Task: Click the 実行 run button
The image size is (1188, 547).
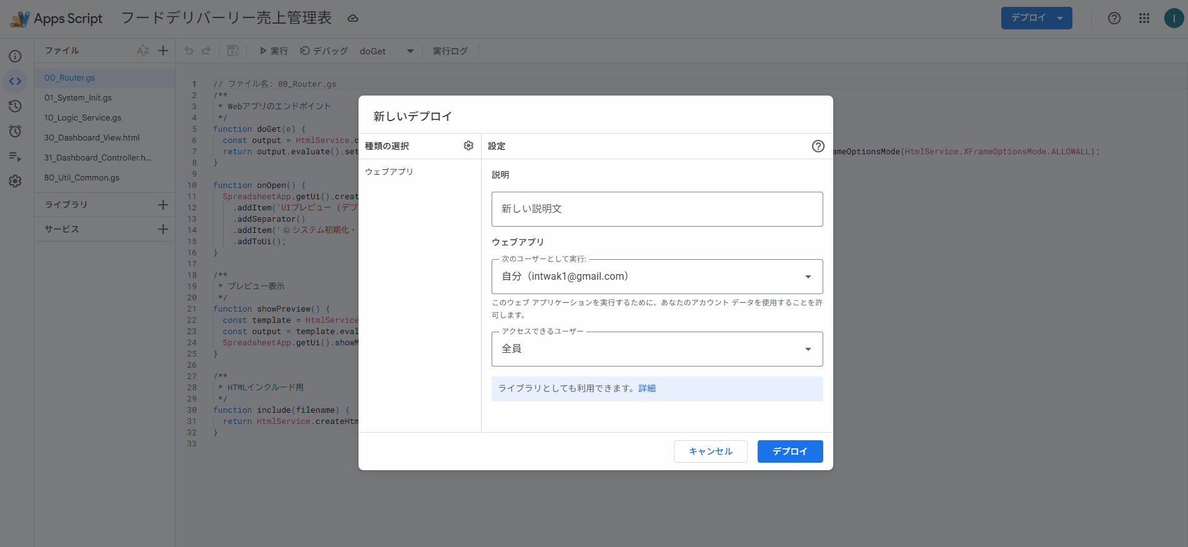Action: (274, 51)
